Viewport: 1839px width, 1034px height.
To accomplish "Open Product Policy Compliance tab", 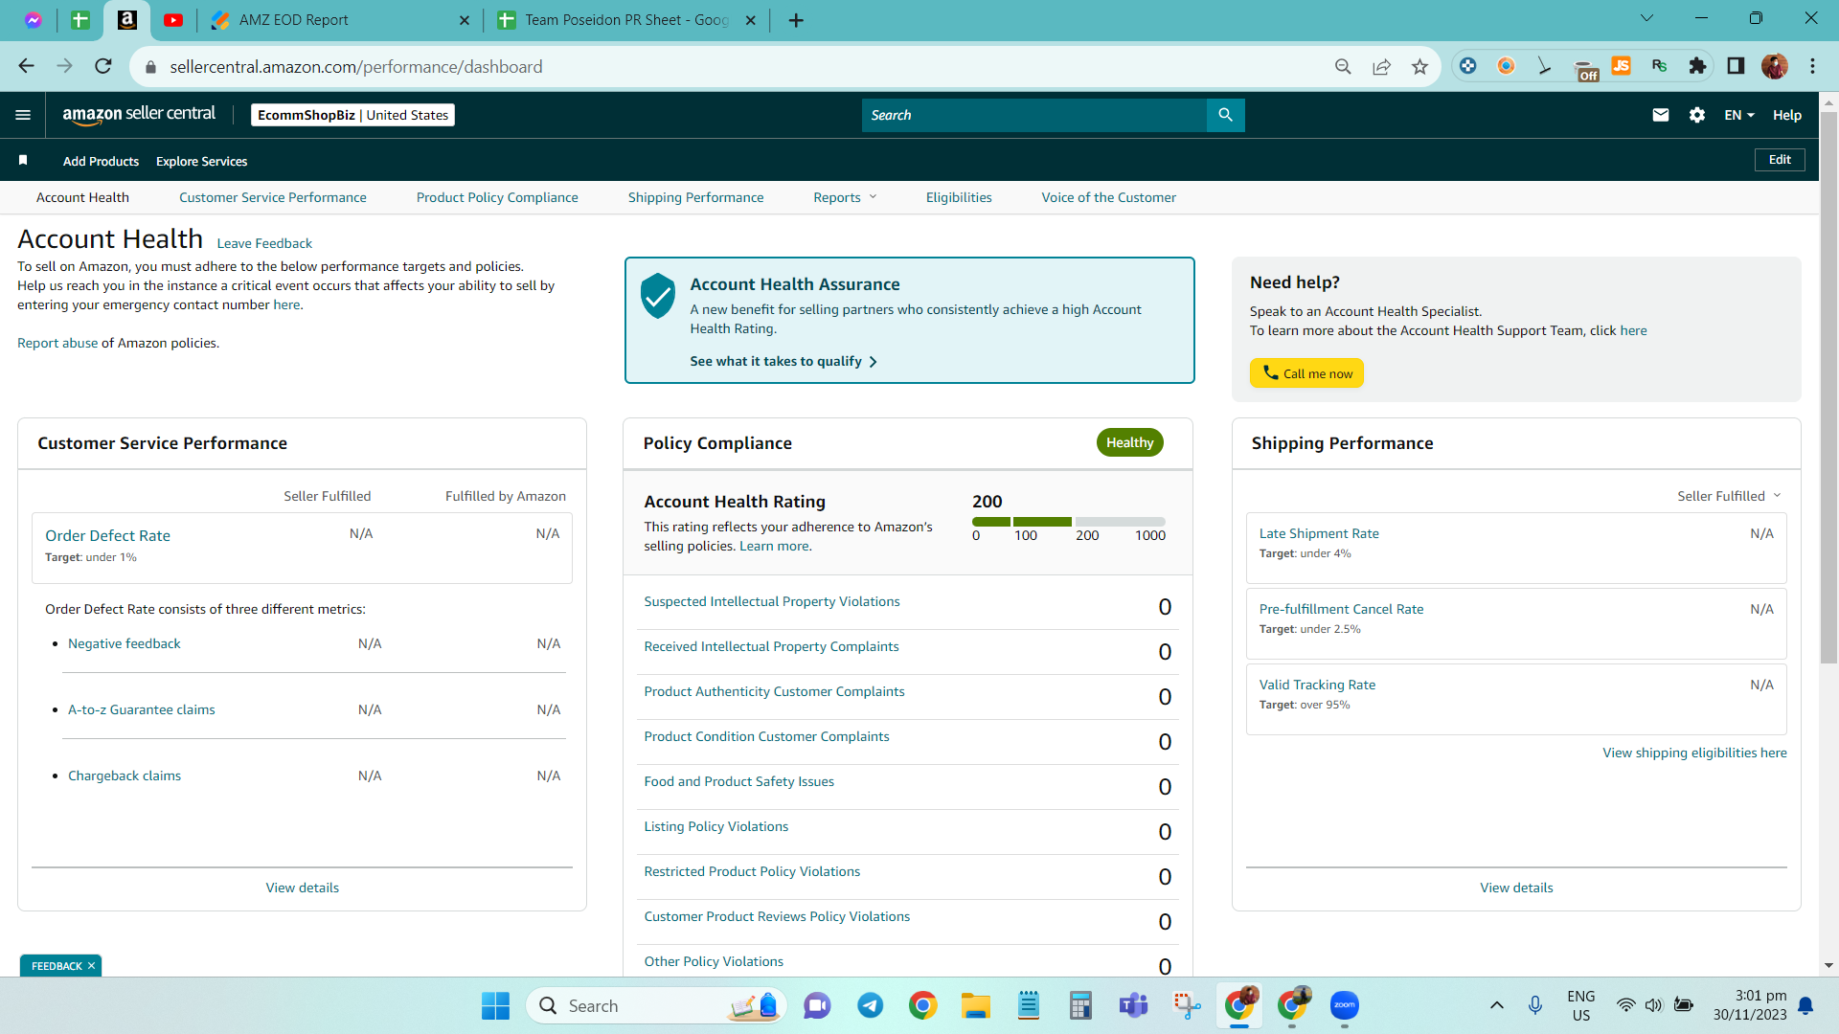I will 497,197.
